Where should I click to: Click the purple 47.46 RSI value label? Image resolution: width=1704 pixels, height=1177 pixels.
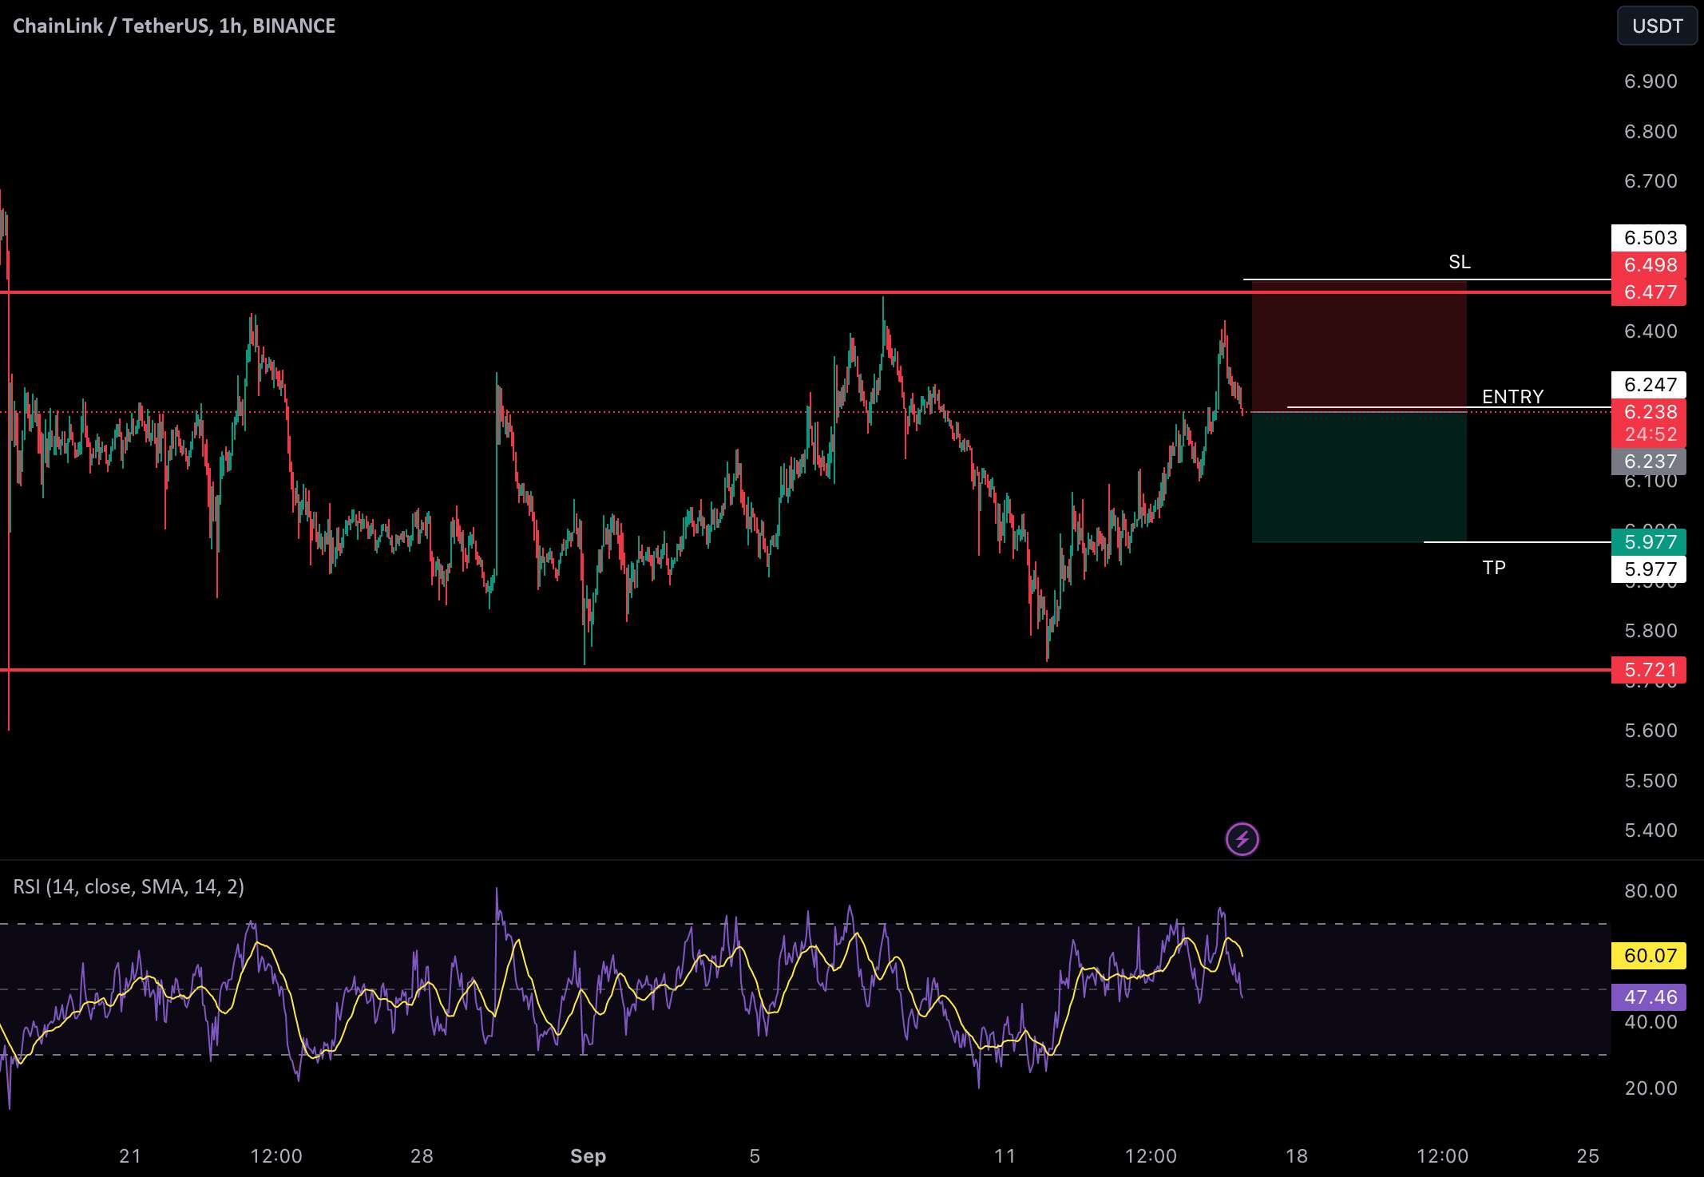tap(1649, 997)
